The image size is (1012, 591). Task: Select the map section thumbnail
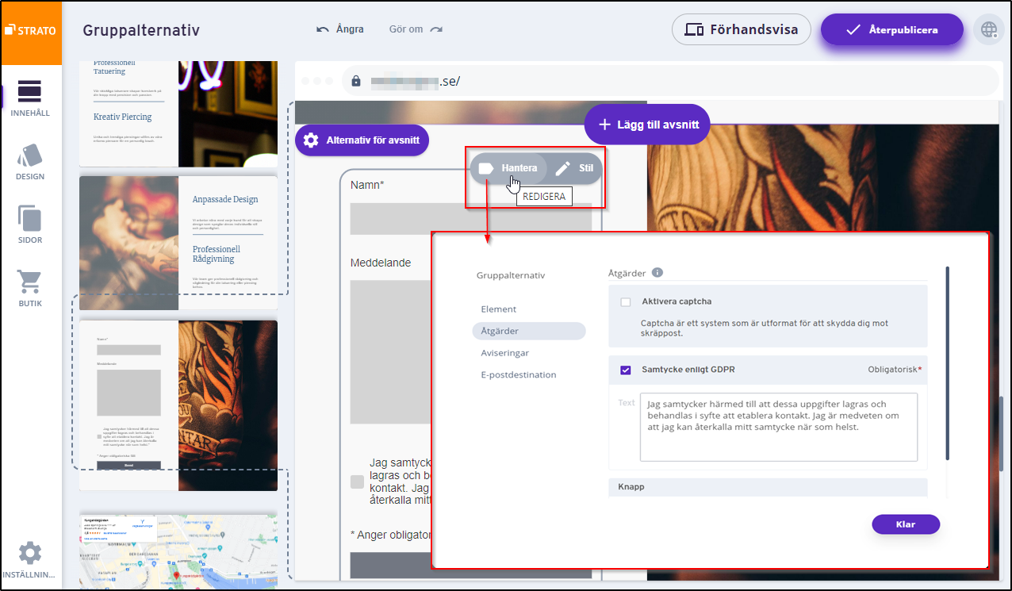pyautogui.click(x=178, y=551)
